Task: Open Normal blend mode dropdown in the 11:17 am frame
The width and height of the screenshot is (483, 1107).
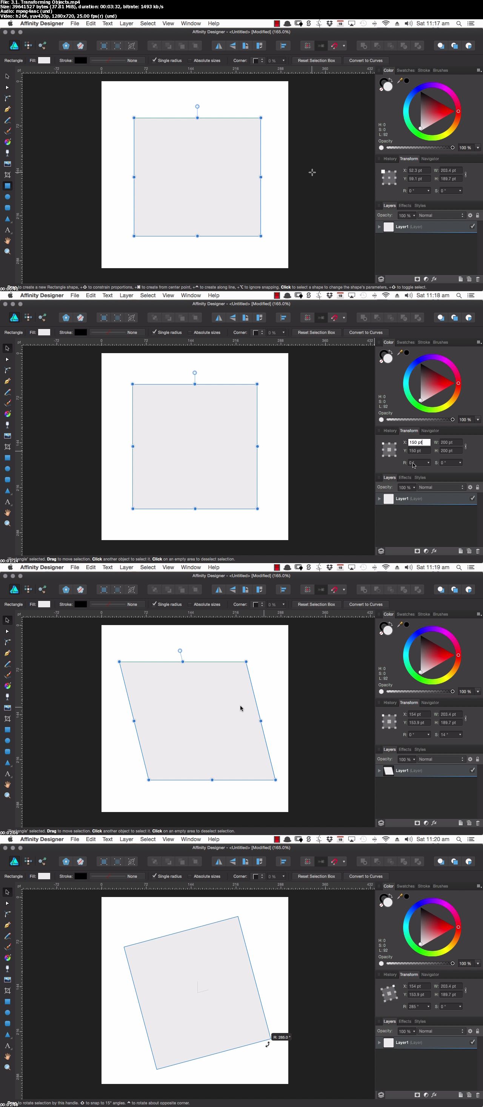Action: (x=441, y=215)
